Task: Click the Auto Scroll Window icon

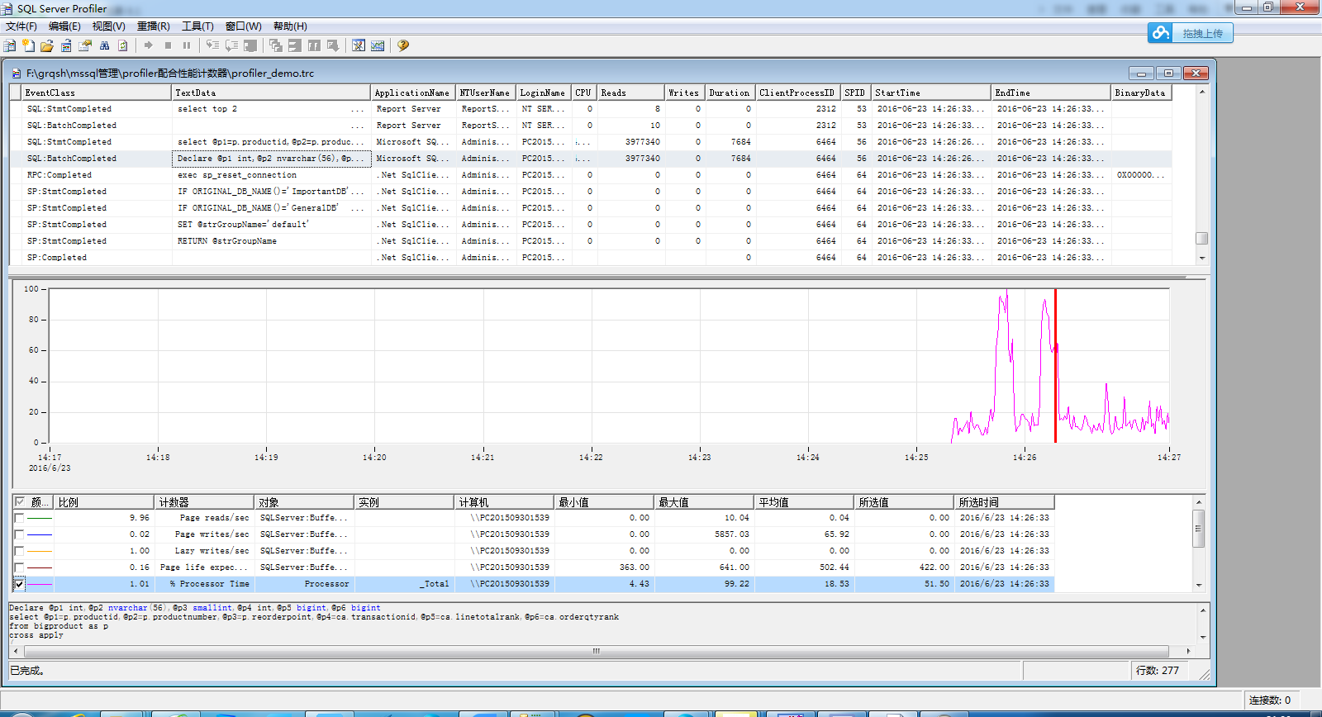Action: tap(333, 45)
